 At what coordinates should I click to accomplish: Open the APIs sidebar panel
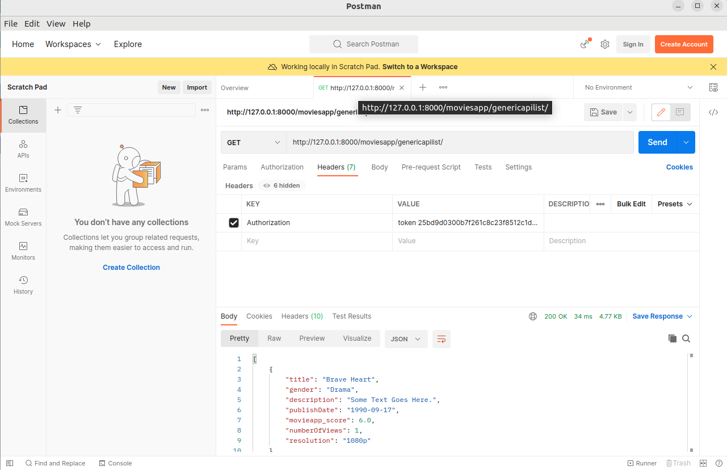[23, 149]
